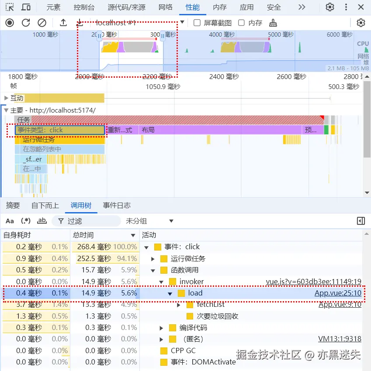Viewport: 371px width, 371px height.
Task: Open capture settings gear in performance toolbar
Action: (x=361, y=23)
